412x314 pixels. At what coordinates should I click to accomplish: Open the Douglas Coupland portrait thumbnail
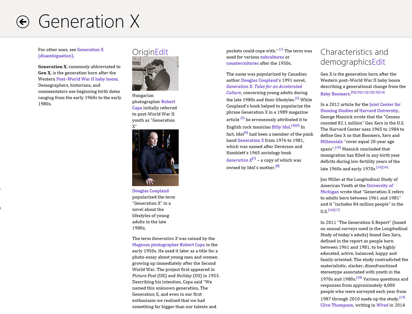click(x=155, y=158)
